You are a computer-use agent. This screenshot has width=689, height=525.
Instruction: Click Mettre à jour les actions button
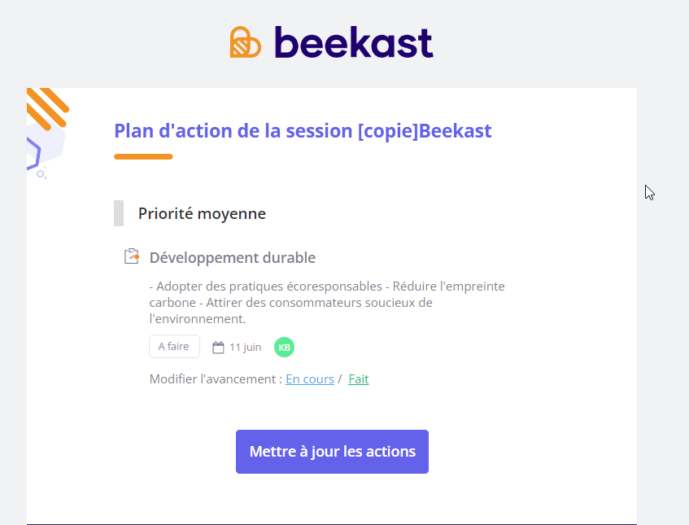coord(332,452)
